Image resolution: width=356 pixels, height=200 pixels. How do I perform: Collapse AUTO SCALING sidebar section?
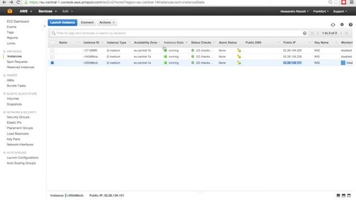[x=4, y=153]
